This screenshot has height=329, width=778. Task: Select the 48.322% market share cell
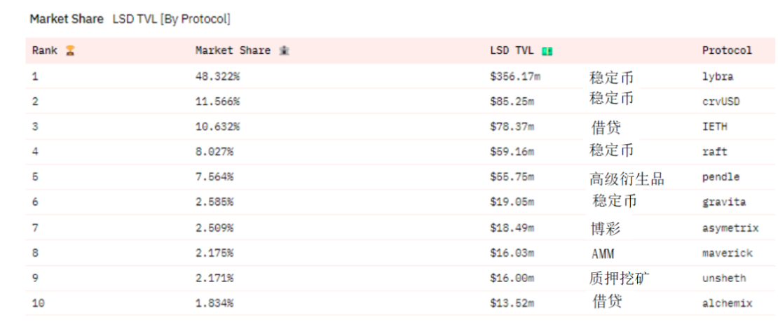tap(217, 77)
